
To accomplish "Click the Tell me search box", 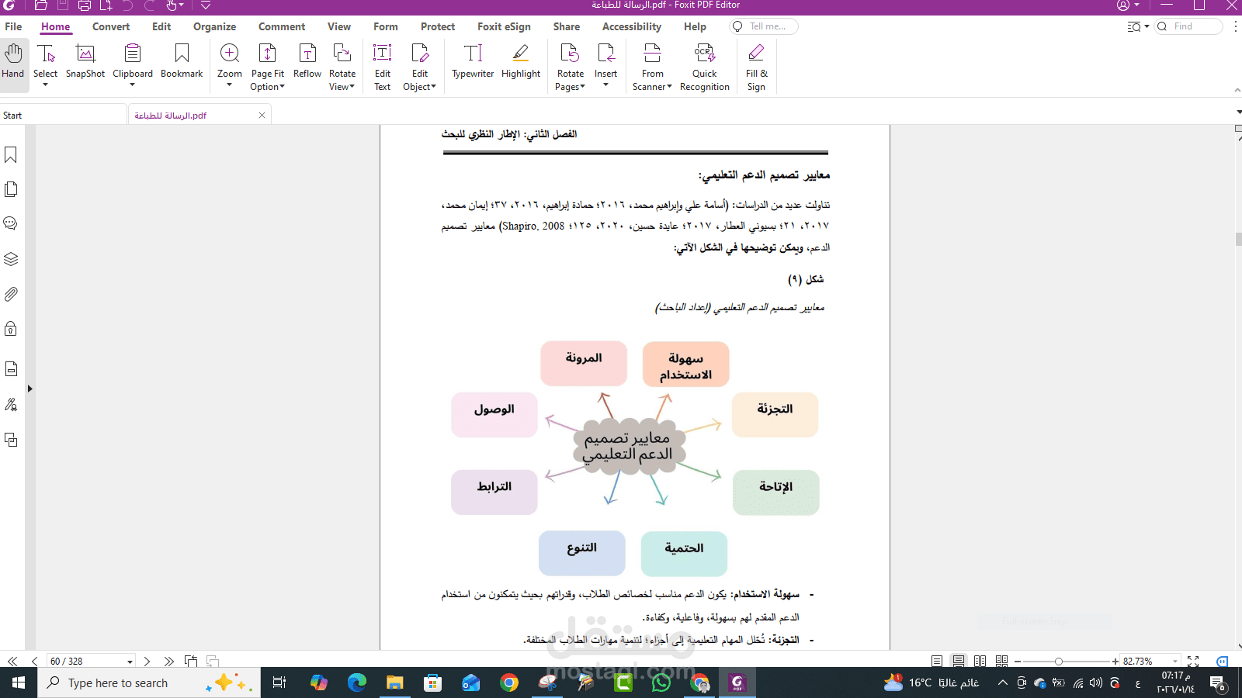I will pos(764,26).
